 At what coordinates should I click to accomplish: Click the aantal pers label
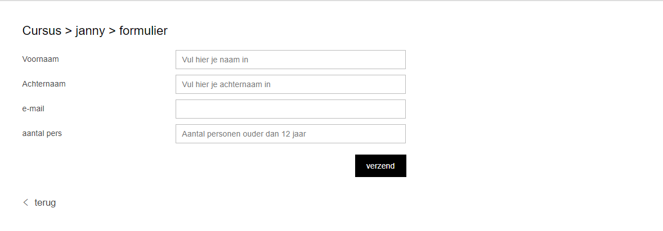pos(42,133)
